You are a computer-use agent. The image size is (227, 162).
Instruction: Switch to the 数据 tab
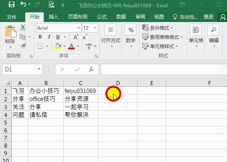(x=121, y=17)
